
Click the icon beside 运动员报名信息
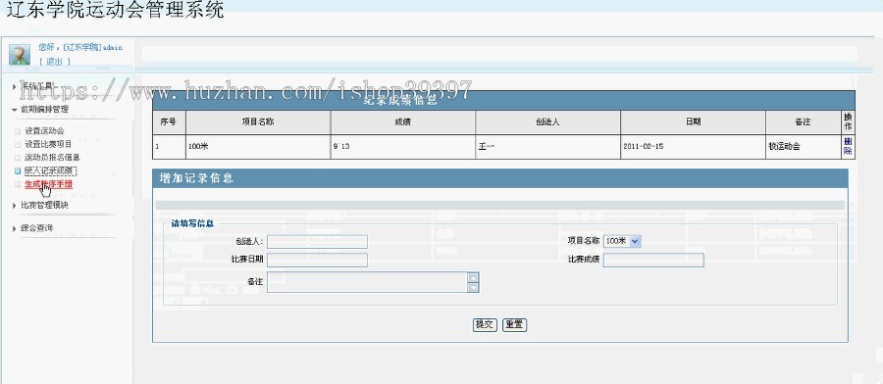click(x=18, y=159)
